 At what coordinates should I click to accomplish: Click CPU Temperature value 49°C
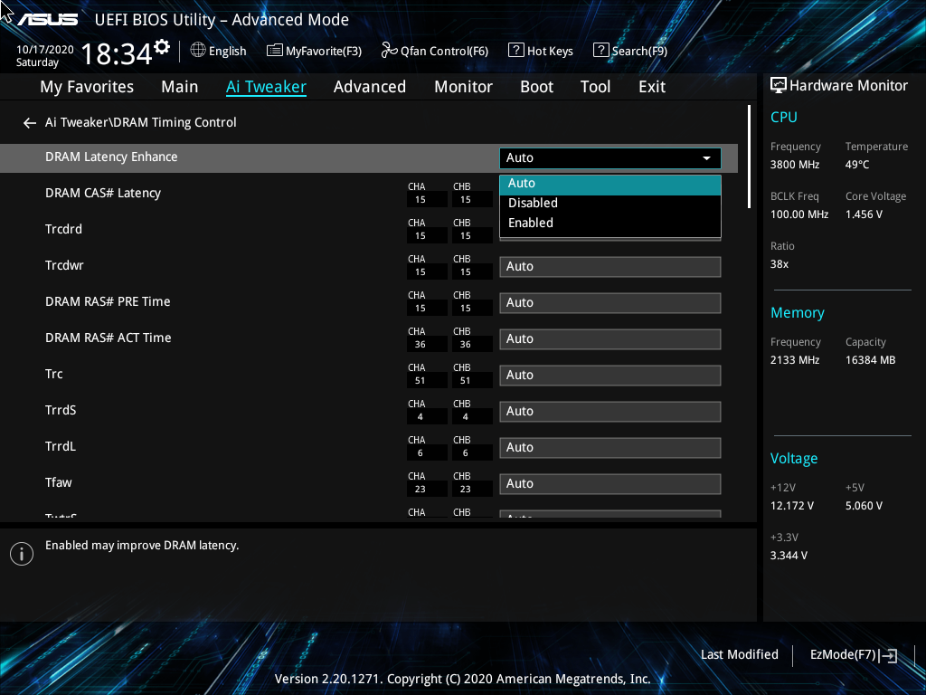pyautogui.click(x=857, y=165)
